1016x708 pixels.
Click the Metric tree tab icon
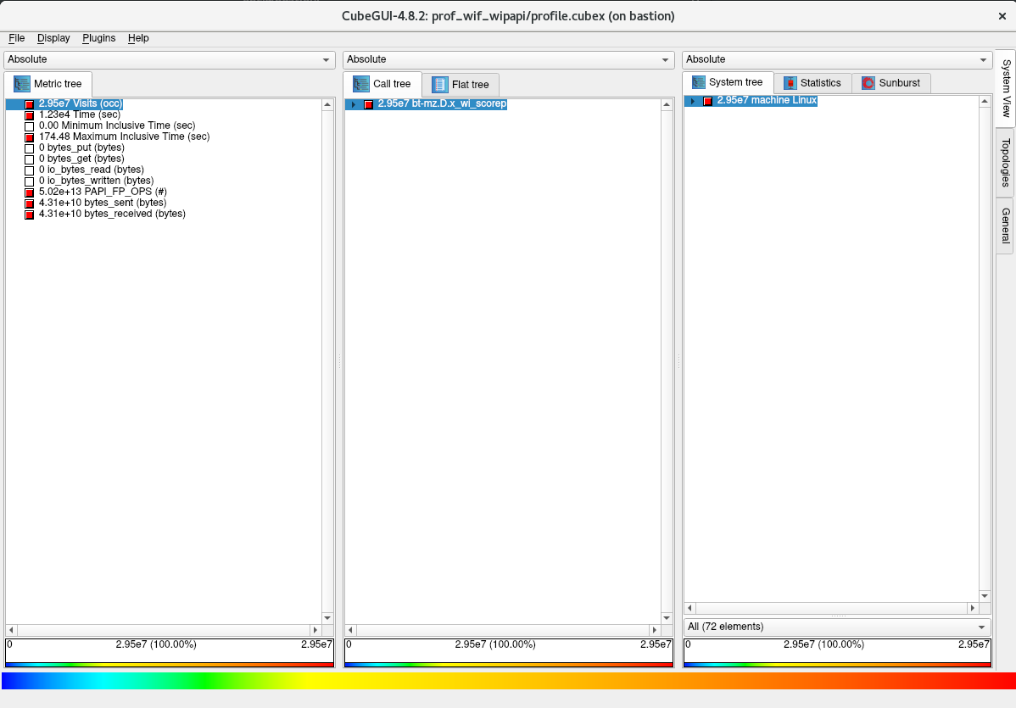[x=21, y=84]
